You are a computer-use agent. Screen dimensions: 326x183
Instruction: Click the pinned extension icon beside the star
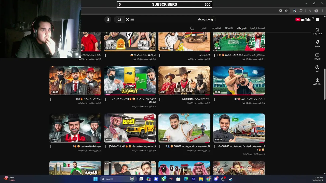pos(295,11)
